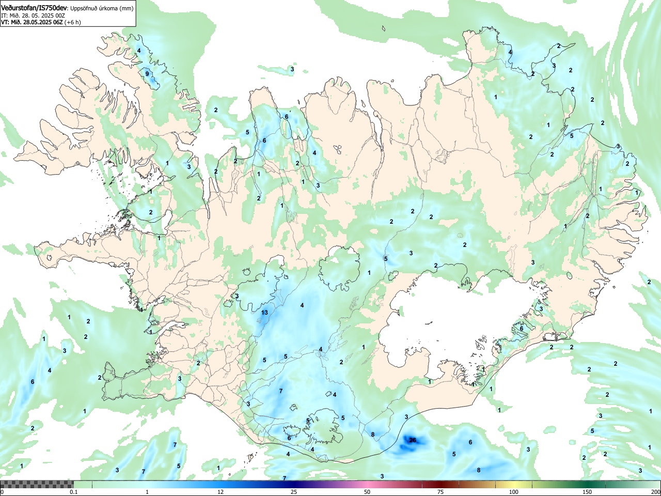This screenshot has height=496, width=661.
Task: Click the "50" label on the legend scale
Action: click(367, 492)
